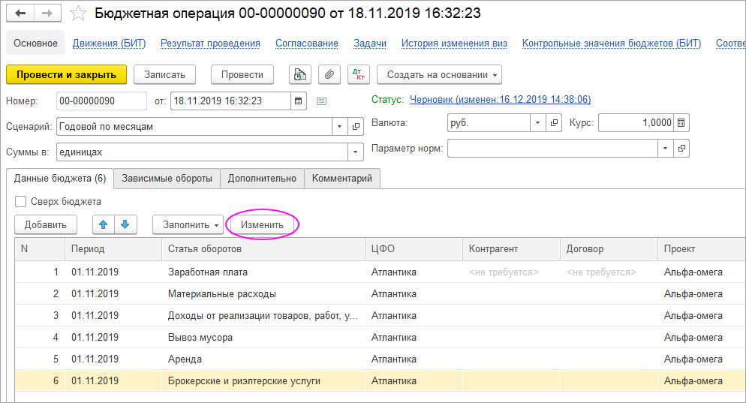The image size is (746, 403).
Task: Click the back navigation arrow
Action: click(x=20, y=14)
